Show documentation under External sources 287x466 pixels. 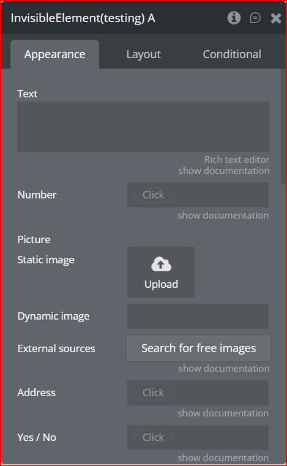click(x=224, y=369)
